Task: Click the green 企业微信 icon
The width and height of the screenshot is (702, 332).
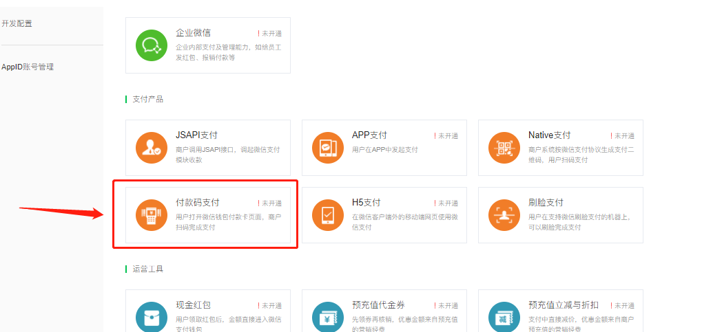Action: [152, 45]
